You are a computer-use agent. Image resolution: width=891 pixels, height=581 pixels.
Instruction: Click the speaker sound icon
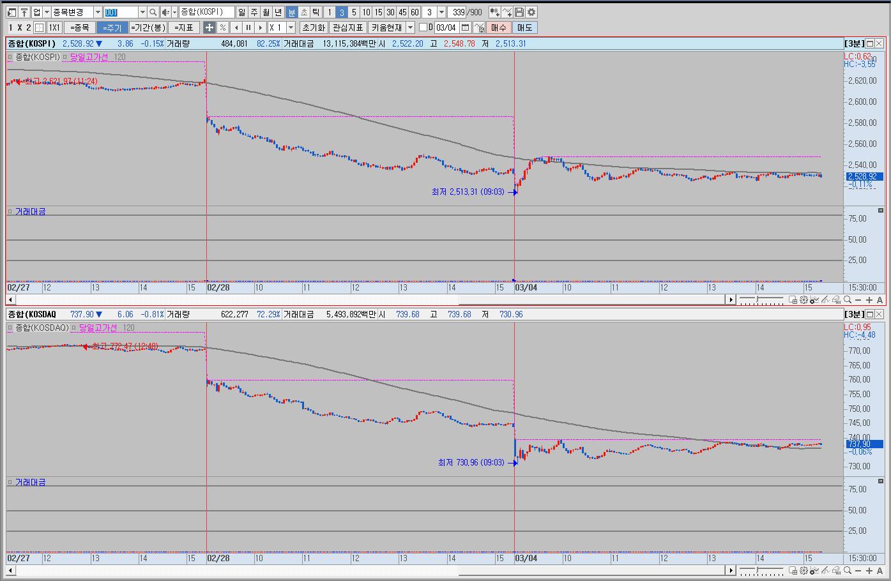pos(165,12)
